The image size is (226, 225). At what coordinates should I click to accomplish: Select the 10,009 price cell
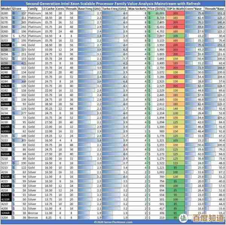click(x=157, y=13)
